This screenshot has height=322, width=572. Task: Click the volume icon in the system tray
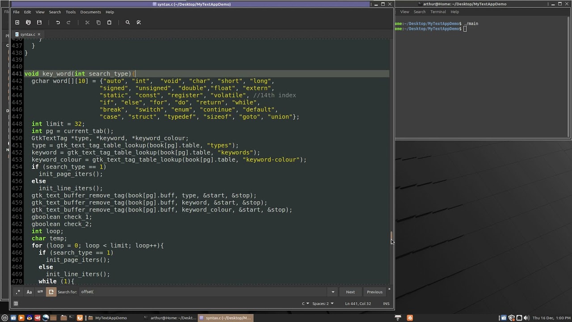pos(526,318)
